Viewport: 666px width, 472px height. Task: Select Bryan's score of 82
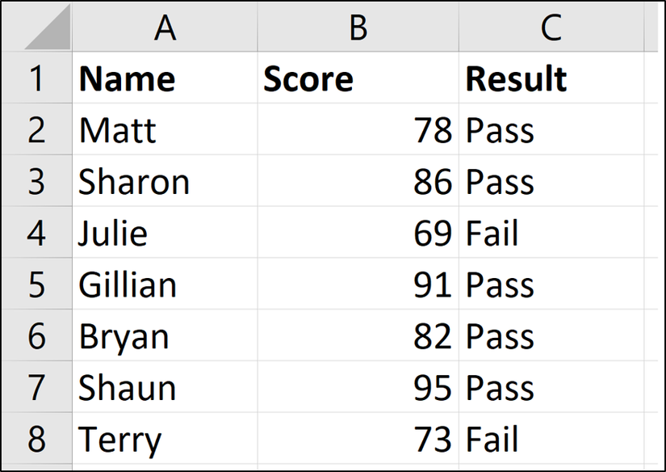pyautogui.click(x=358, y=336)
